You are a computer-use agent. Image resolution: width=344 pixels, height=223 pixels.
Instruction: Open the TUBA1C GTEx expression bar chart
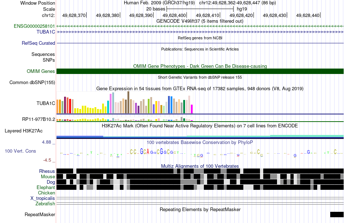[x=125, y=102]
